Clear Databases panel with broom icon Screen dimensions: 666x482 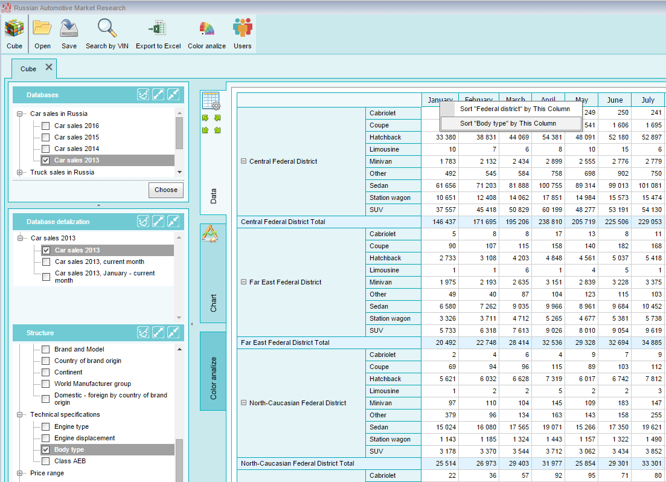point(143,95)
